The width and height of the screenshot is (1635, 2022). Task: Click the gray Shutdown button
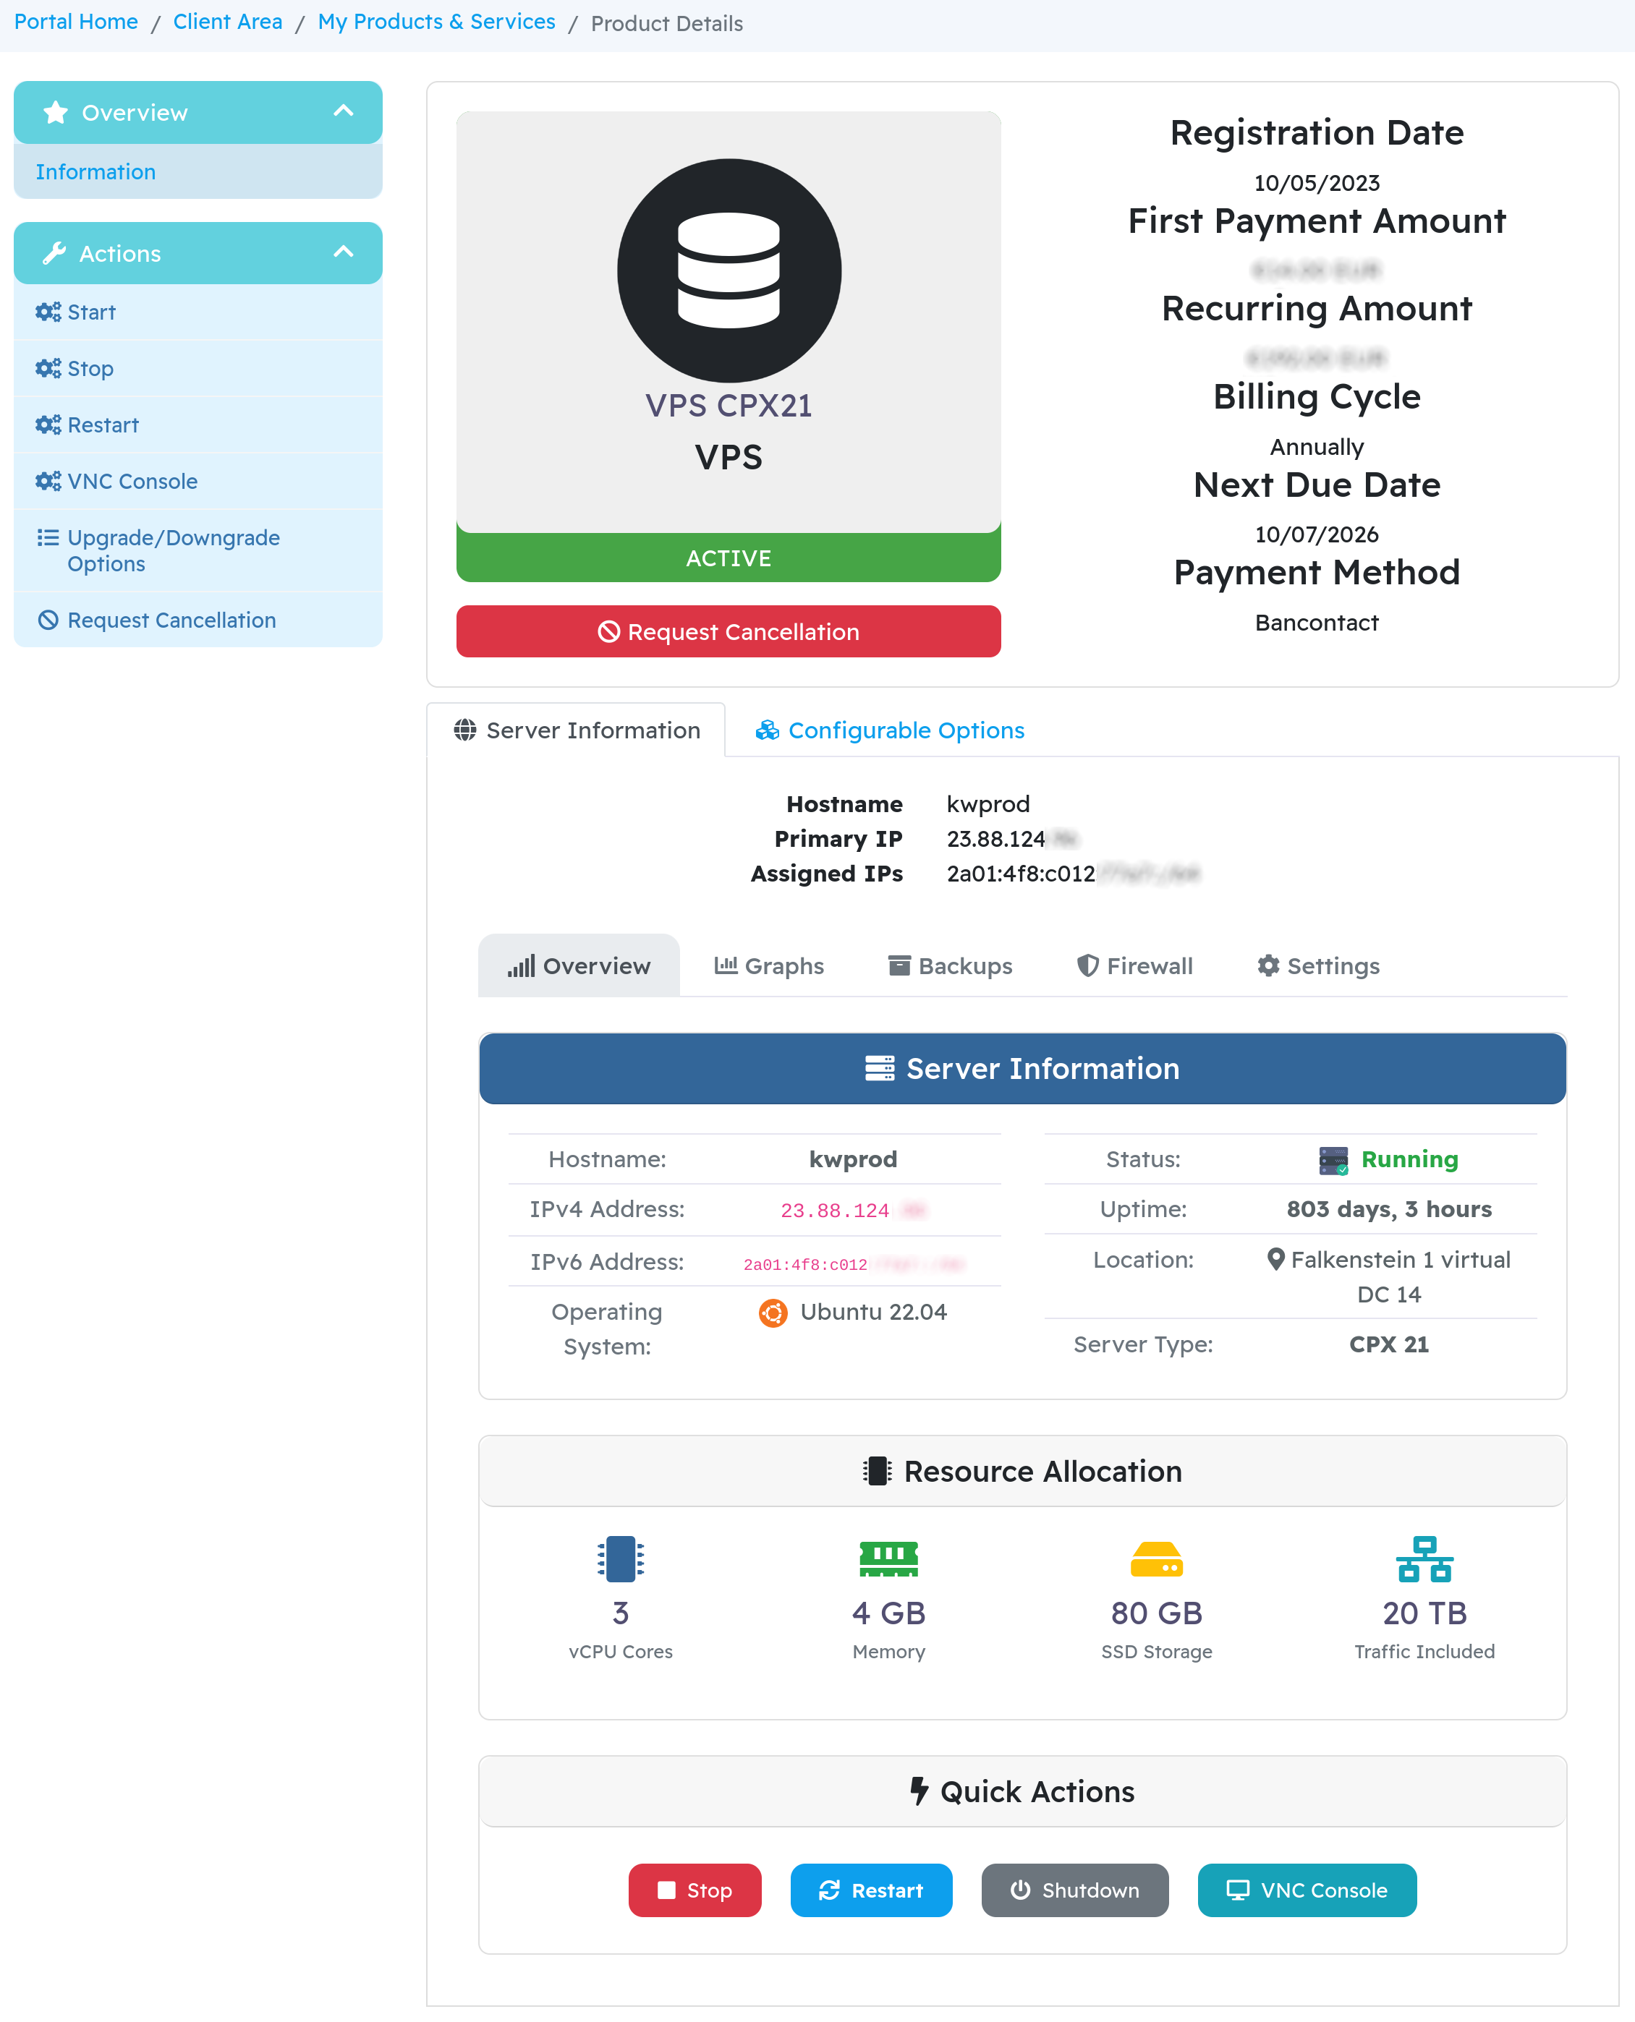pos(1074,1890)
